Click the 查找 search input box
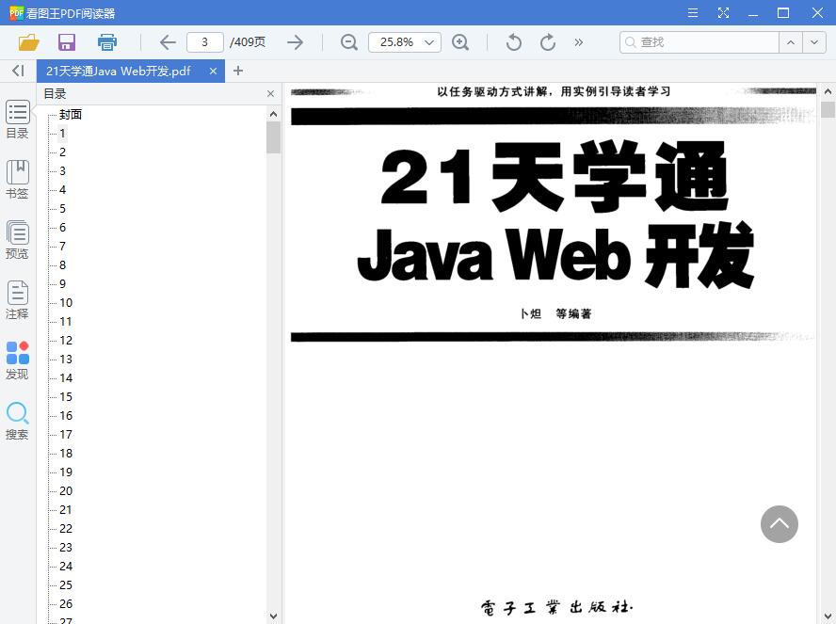The width and height of the screenshot is (836, 624). click(699, 42)
